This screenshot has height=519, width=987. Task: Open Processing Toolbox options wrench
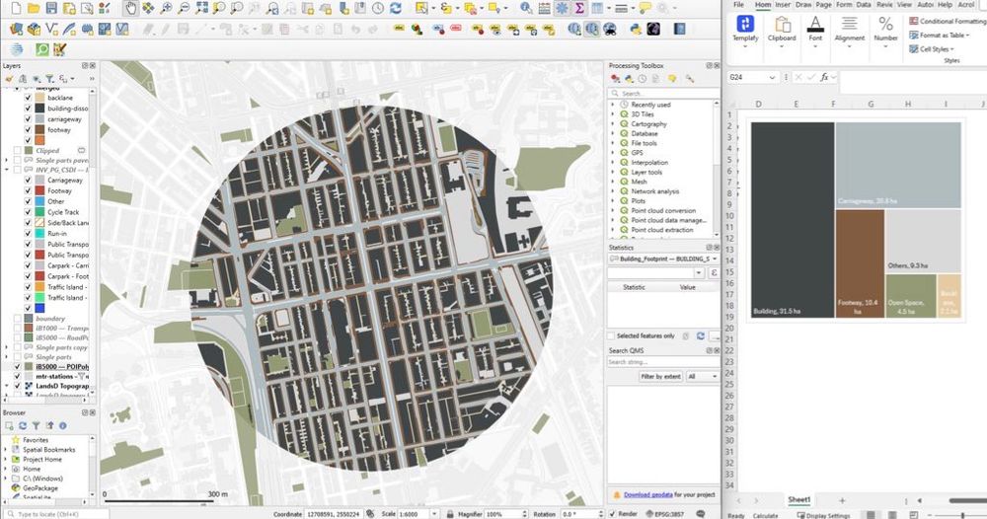[x=690, y=79]
